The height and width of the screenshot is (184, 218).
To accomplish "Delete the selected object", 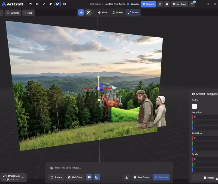I will coord(209,178).
